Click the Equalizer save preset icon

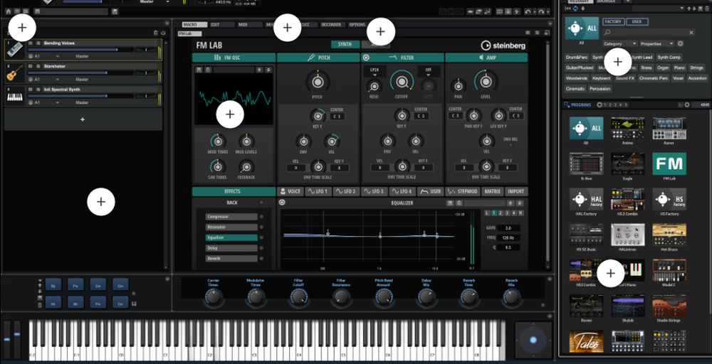pyautogui.click(x=451, y=203)
